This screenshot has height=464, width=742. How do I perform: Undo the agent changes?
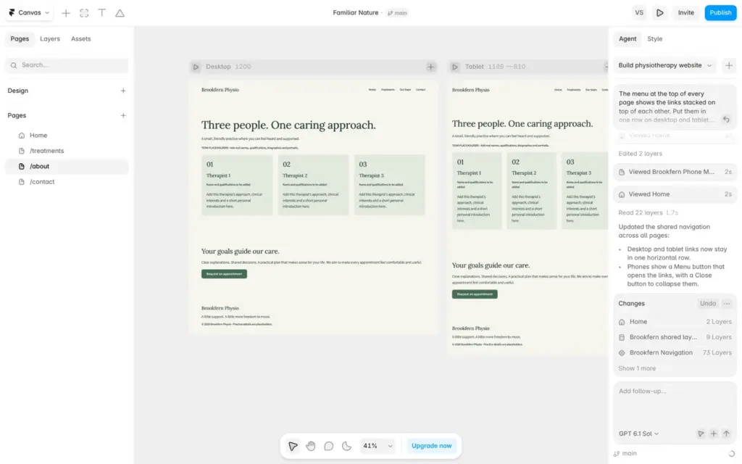point(708,304)
